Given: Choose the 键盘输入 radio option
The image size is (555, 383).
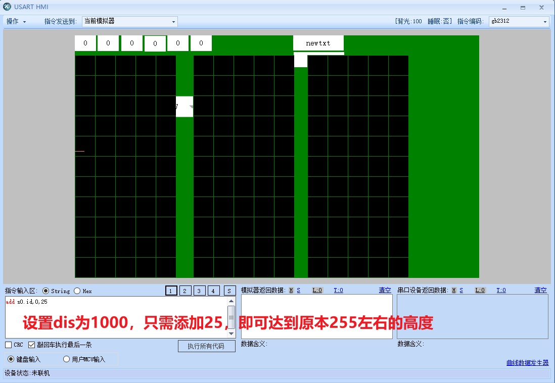Looking at the screenshot, I should pos(11,359).
